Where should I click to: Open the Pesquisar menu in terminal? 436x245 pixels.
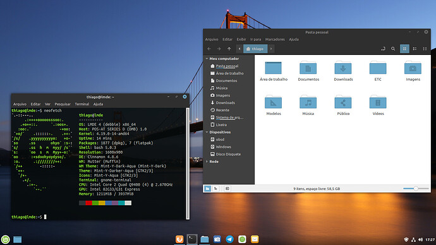click(63, 104)
